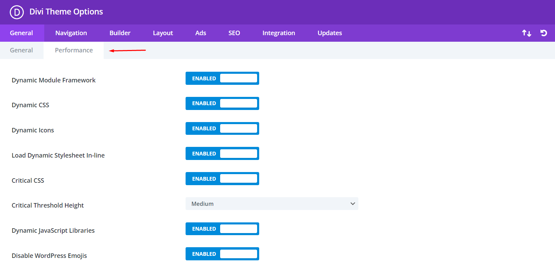
Task: Click the Divi logo icon
Action: coord(17,12)
